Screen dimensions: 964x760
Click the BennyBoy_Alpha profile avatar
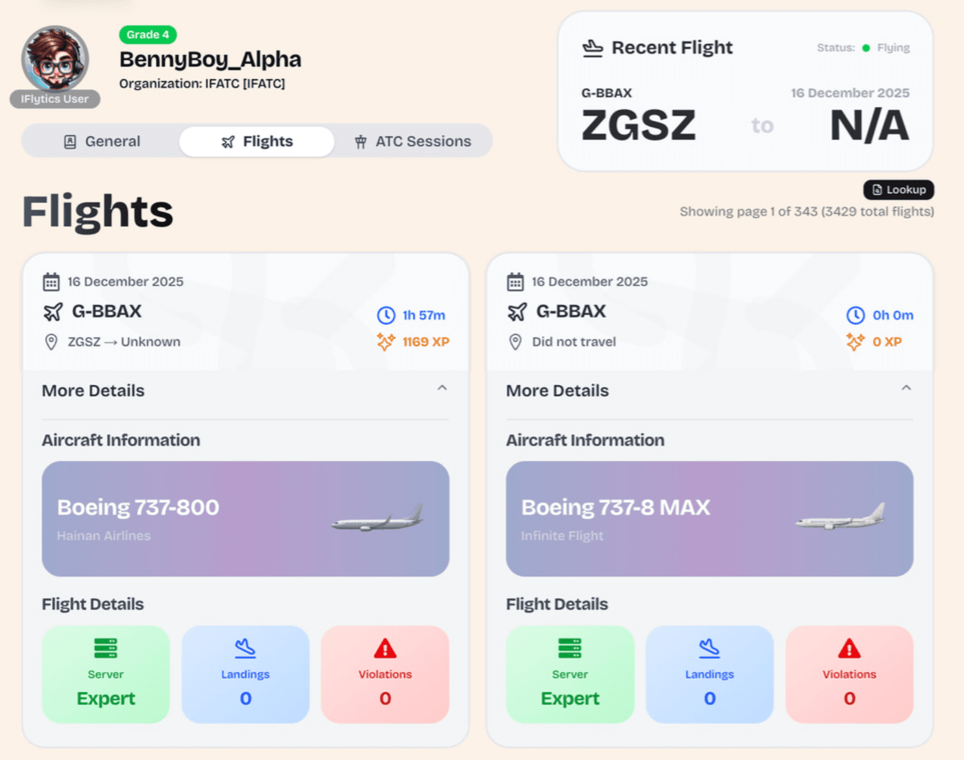55,59
